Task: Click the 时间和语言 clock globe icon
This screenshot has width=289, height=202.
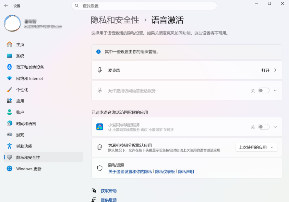Action: [9, 123]
